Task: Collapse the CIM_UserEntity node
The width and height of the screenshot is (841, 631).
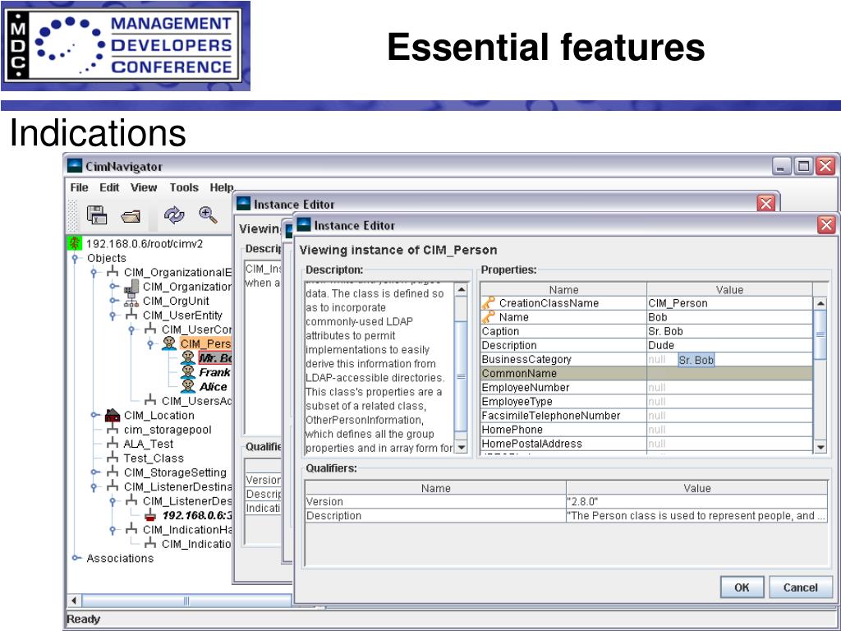Action: (x=113, y=315)
